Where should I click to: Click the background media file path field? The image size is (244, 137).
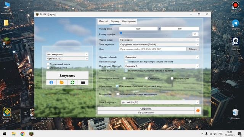pyautogui.click(x=152, y=49)
